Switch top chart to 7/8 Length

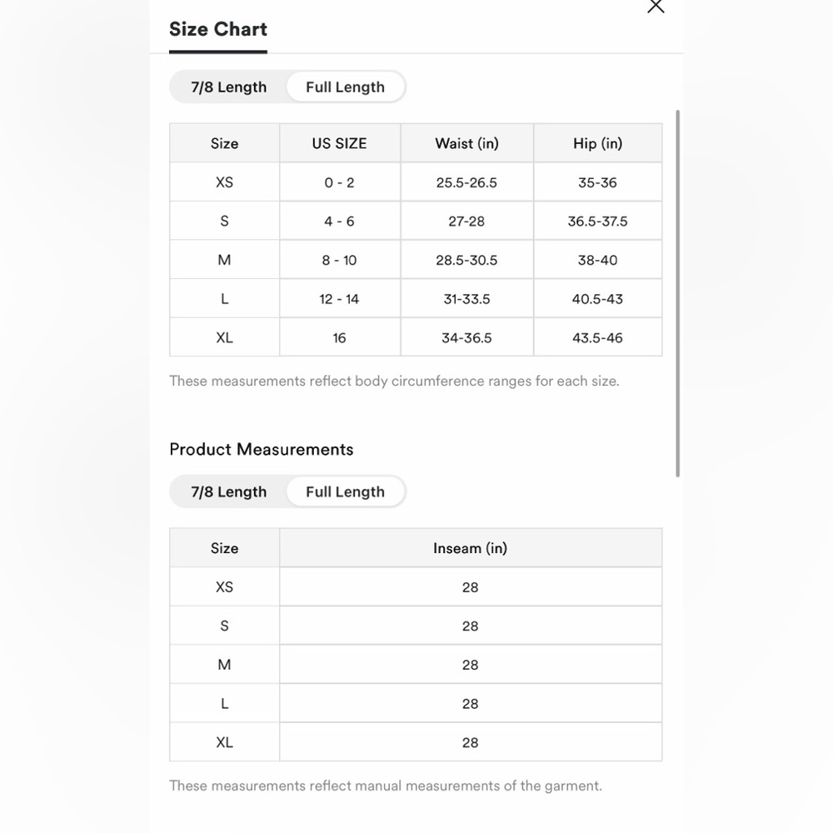click(x=229, y=87)
